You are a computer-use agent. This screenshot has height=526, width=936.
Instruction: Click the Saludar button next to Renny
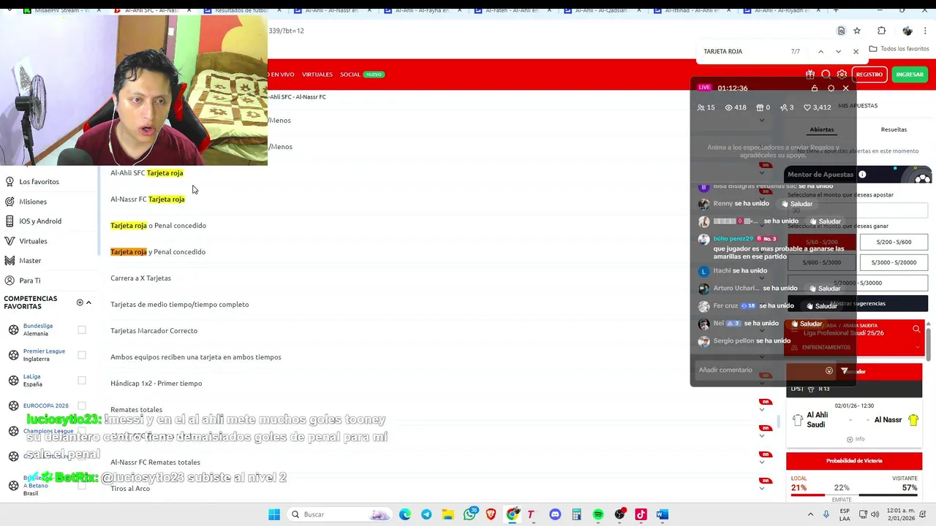(x=797, y=204)
